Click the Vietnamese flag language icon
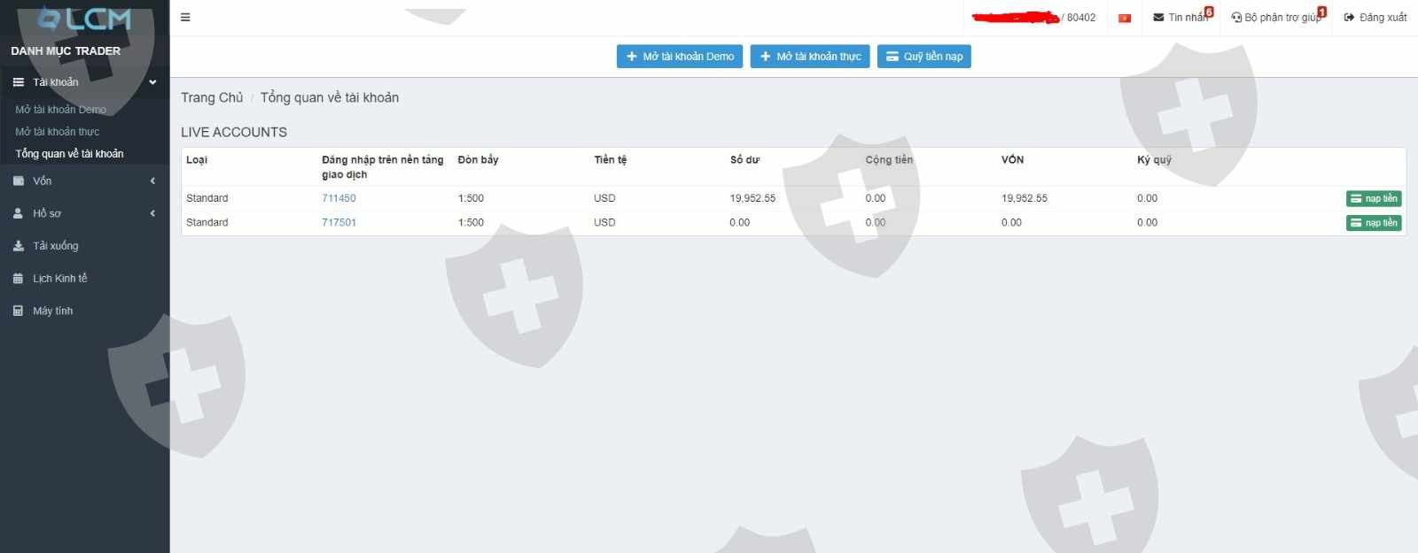 coord(1125,18)
